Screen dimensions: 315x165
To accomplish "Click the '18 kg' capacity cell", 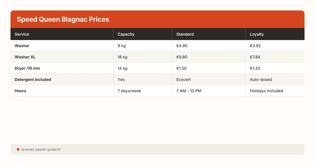I will (x=122, y=57).
